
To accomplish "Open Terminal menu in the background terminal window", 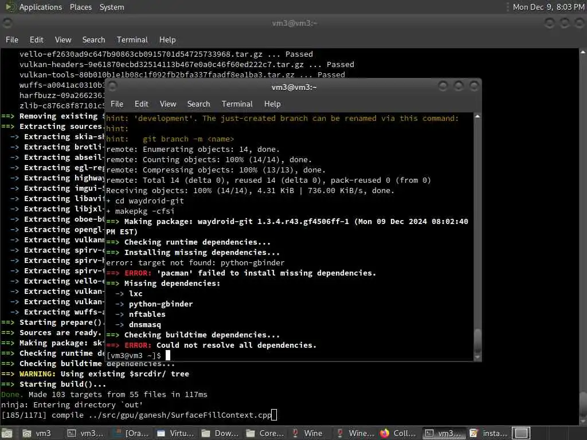I will 132,40.
